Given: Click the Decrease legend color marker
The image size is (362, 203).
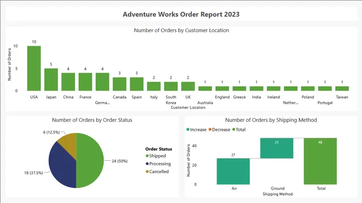Looking at the screenshot, I should [210, 130].
